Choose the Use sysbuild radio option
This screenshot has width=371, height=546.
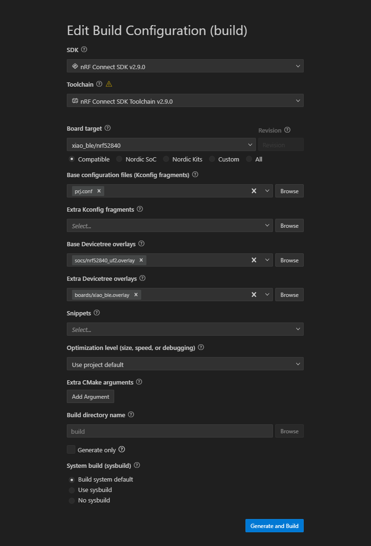pyautogui.click(x=72, y=490)
